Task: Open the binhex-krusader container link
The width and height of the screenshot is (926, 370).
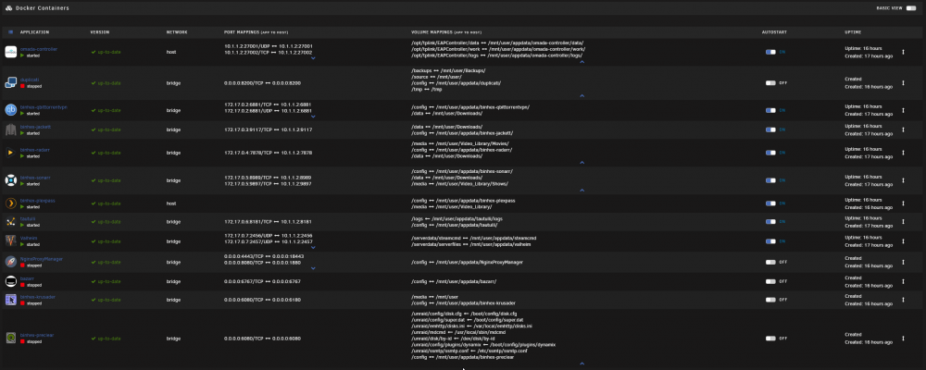Action: click(x=38, y=297)
